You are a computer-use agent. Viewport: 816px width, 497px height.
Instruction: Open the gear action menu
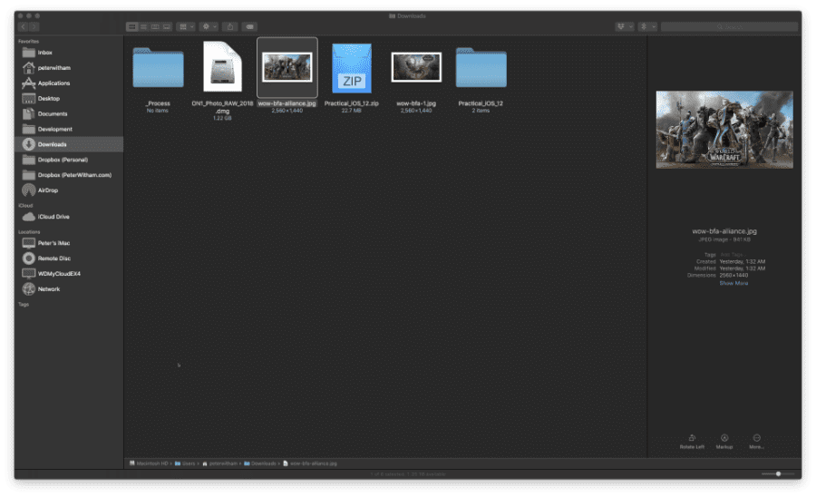pos(209,26)
